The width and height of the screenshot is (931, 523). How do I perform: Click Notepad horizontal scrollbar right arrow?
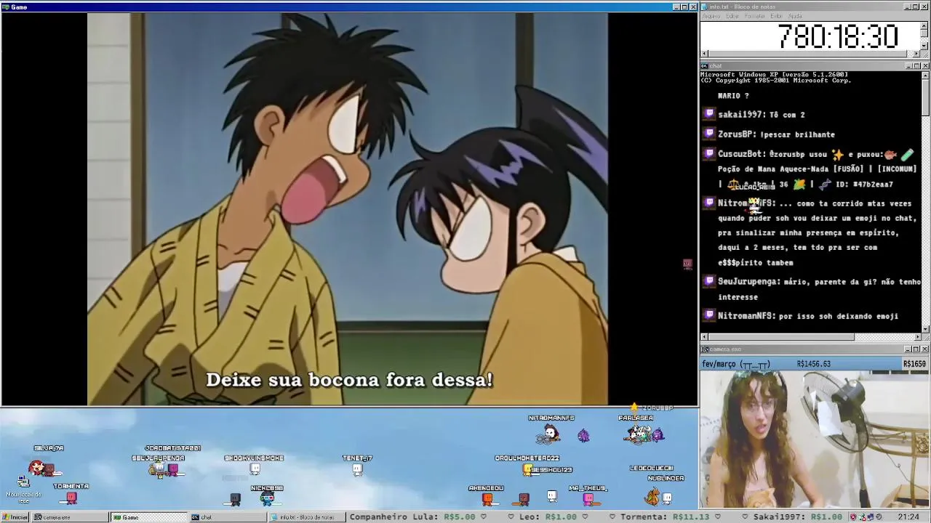917,54
